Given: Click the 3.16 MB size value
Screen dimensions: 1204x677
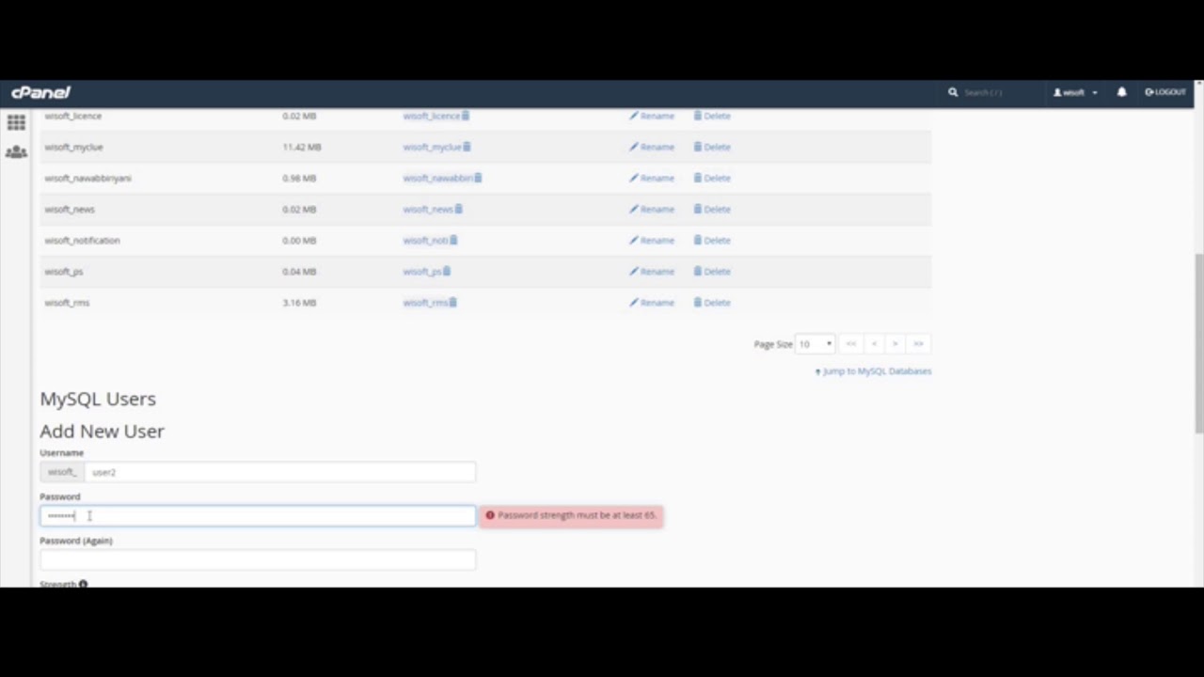Looking at the screenshot, I should click(299, 302).
